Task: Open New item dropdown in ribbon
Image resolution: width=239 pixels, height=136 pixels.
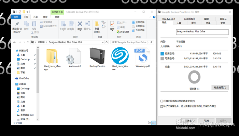Action: (x=104, y=22)
